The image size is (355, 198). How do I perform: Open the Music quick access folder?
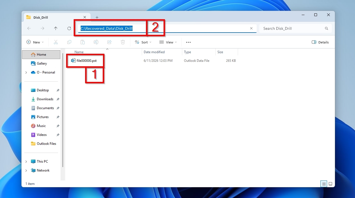tap(41, 126)
